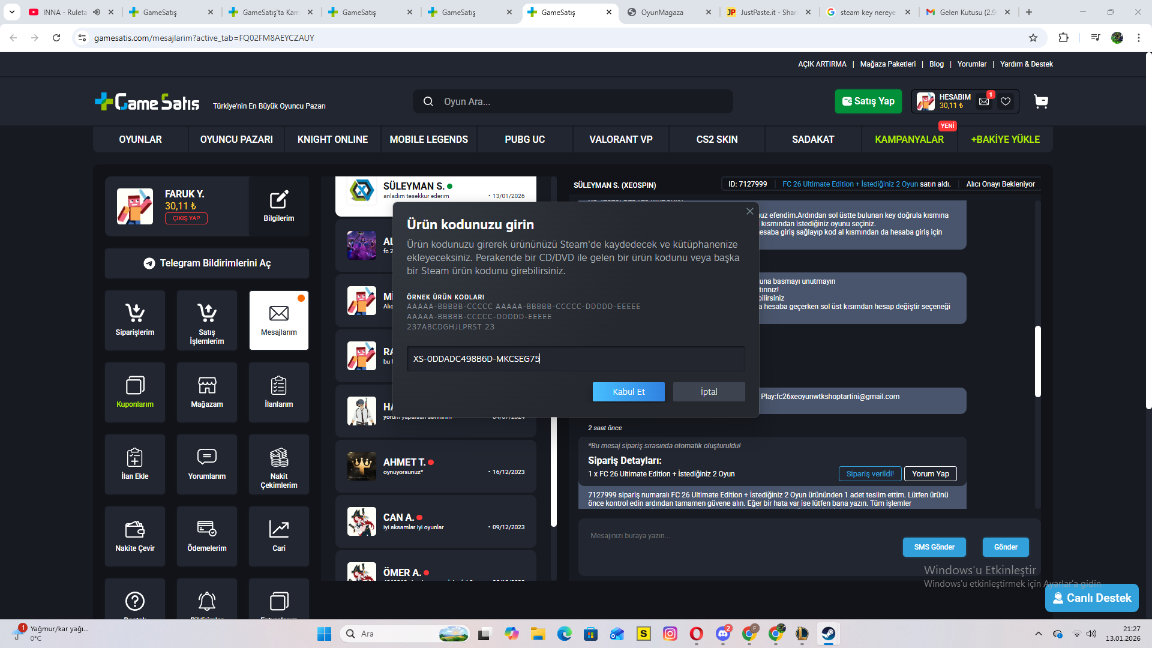Open the Satış İşlemlerim tile
This screenshot has height=648, width=1152.
[x=207, y=320]
